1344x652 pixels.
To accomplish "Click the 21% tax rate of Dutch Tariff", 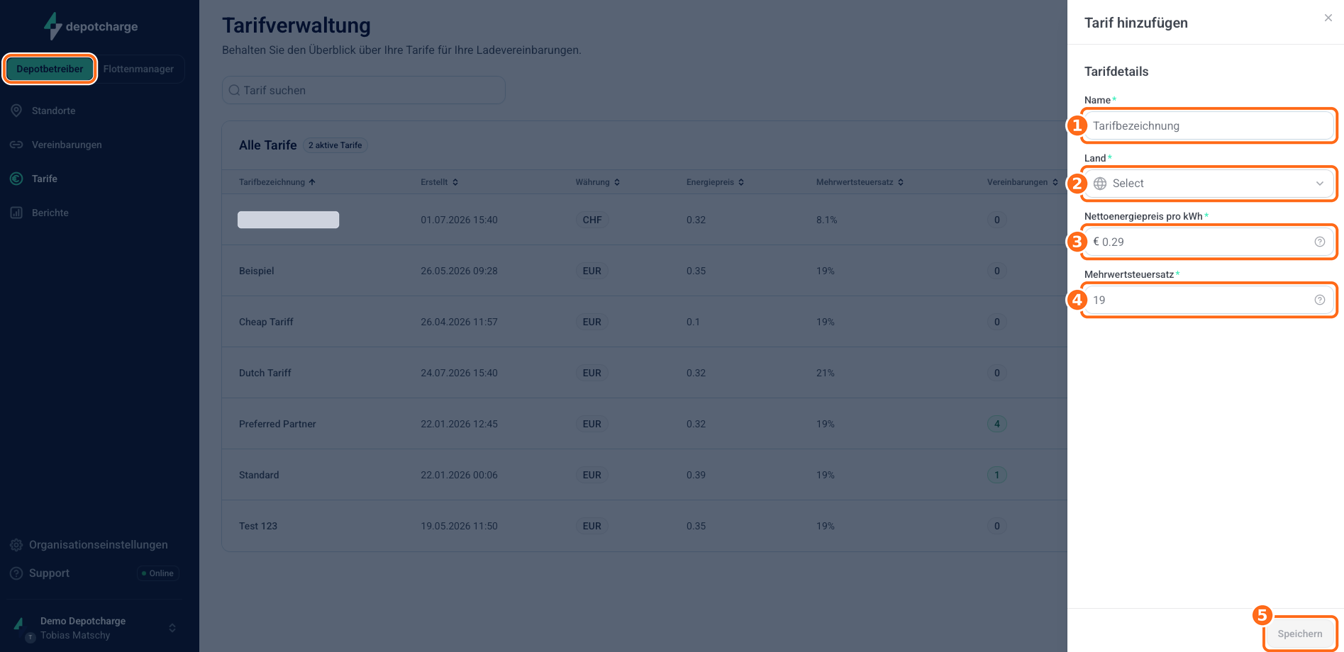I will click(x=825, y=373).
